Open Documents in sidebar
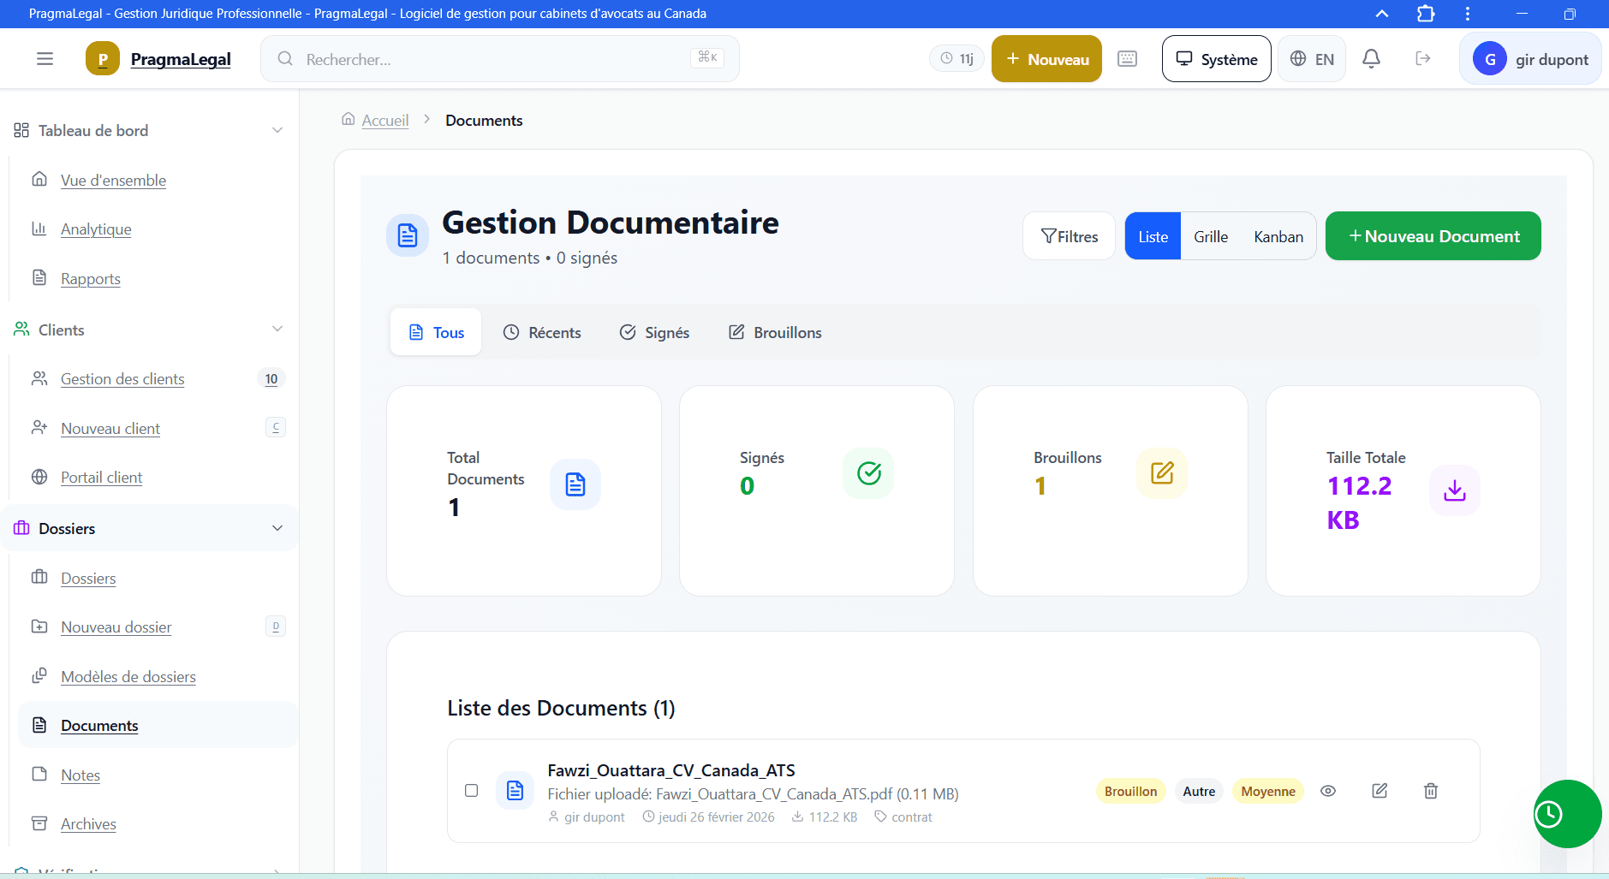 (99, 726)
